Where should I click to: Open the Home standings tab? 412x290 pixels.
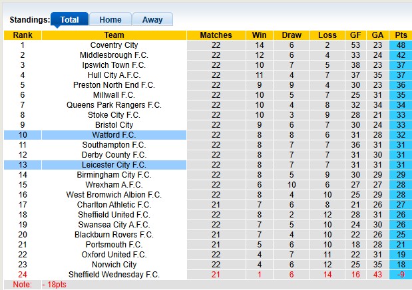(110, 20)
